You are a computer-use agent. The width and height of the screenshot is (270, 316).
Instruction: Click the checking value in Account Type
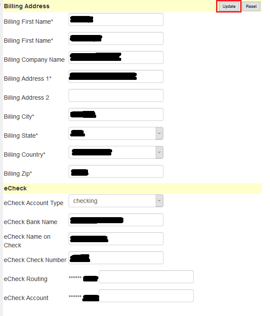point(85,201)
